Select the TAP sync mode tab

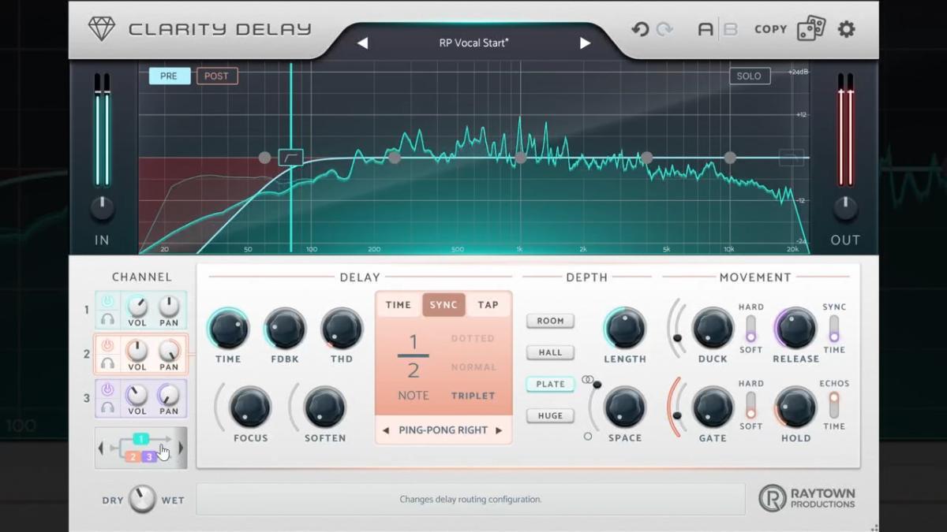point(488,304)
